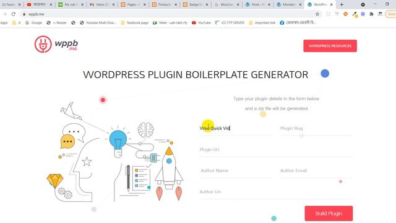Screen dimensions: 396x223
Task: Open the 'd' bookmark folder
Action: 17,23
